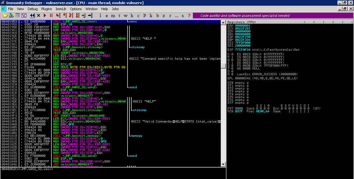This screenshot has width=354, height=179.
Task: Click the Step over icon
Action: (65, 16)
